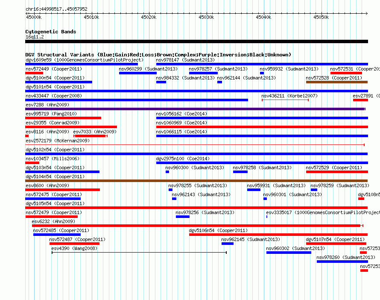The height and width of the screenshot is (300, 380).
Task: Select the esv6232 (Ahn2009) label
Action: click(x=53, y=221)
